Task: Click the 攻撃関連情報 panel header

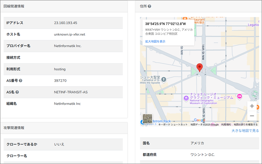Action: click(x=64, y=128)
